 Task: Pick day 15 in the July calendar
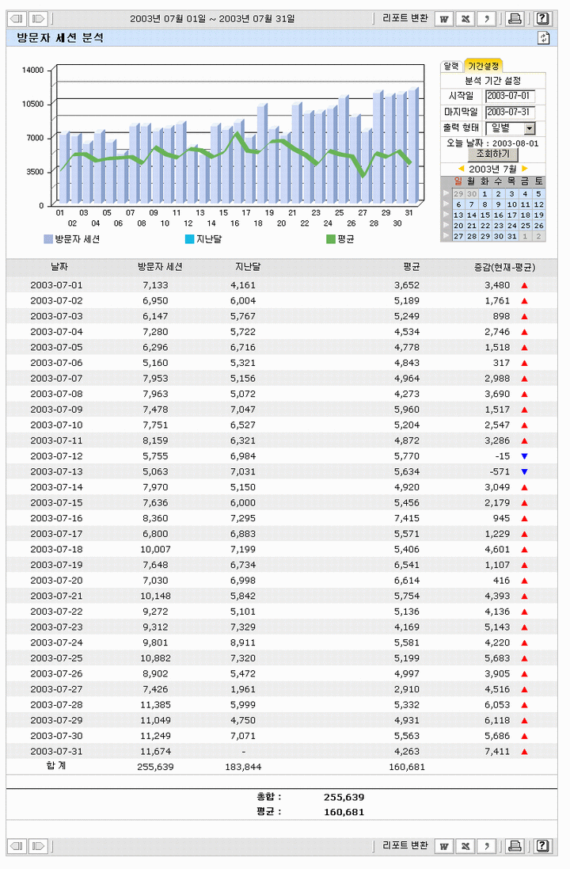(484, 215)
